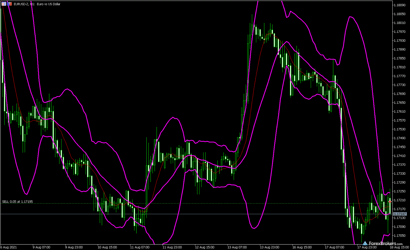Viewport: 410px width, 250px height.
Task: Click the 1.17050 price scale label
Action: click(x=400, y=235)
